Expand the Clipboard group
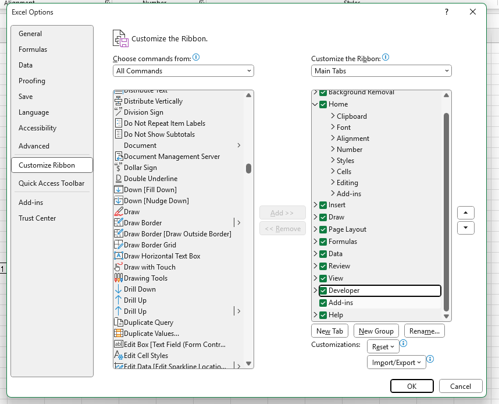 (x=333, y=116)
